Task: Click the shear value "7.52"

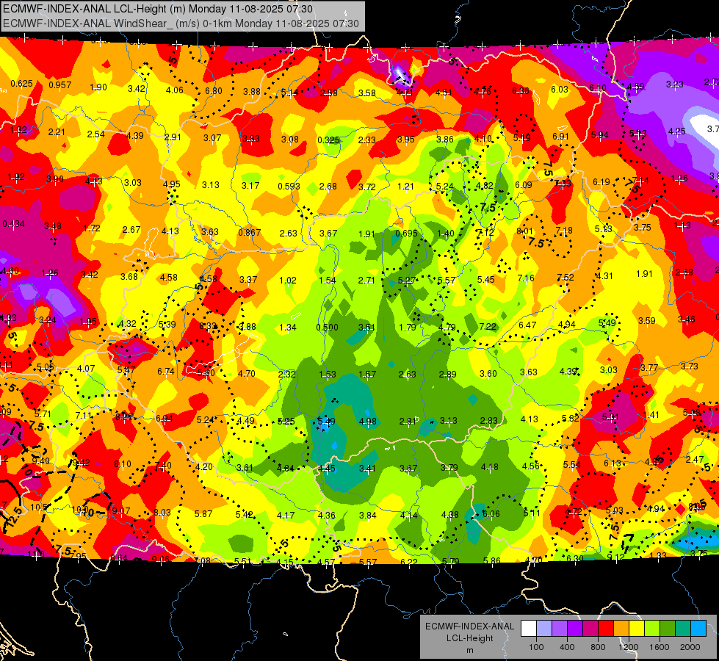Action: click(x=566, y=277)
